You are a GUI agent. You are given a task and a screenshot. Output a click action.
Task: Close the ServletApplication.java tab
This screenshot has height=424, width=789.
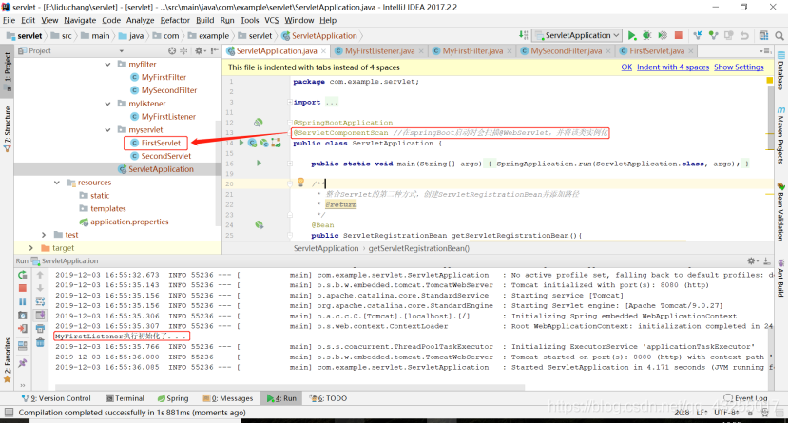[x=323, y=51]
